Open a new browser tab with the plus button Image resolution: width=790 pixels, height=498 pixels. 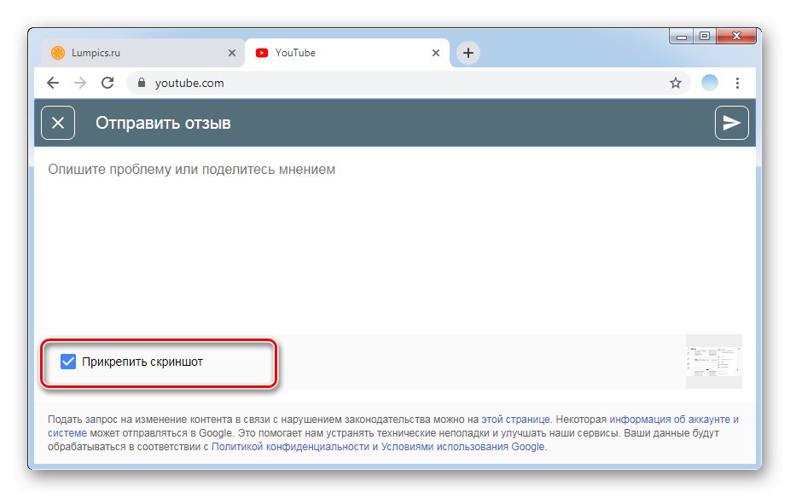468,52
